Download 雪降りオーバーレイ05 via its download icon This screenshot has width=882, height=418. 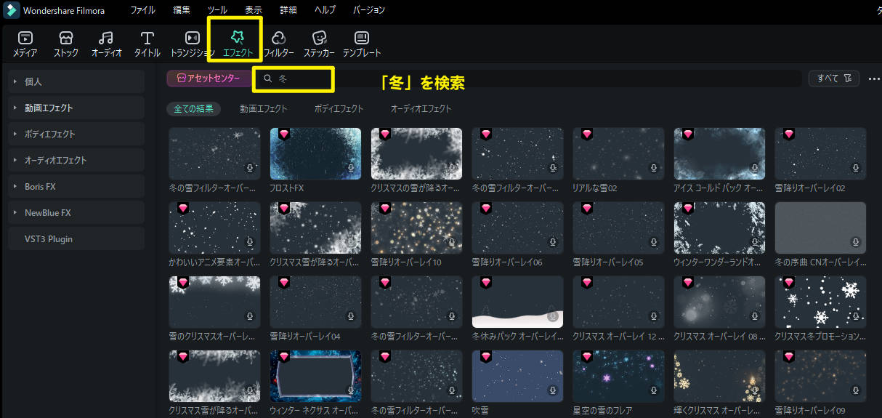coord(654,241)
